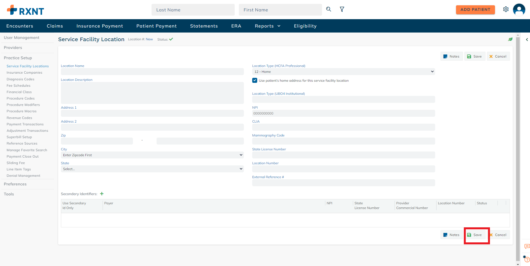Click the top Notes button

452,56
